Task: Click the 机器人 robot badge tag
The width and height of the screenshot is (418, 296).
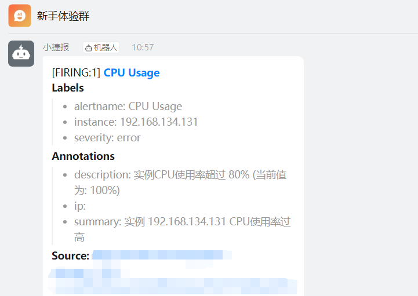Action: [101, 47]
